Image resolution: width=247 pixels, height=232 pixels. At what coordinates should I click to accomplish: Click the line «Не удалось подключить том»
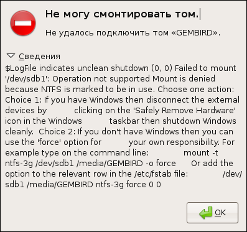click(x=107, y=33)
